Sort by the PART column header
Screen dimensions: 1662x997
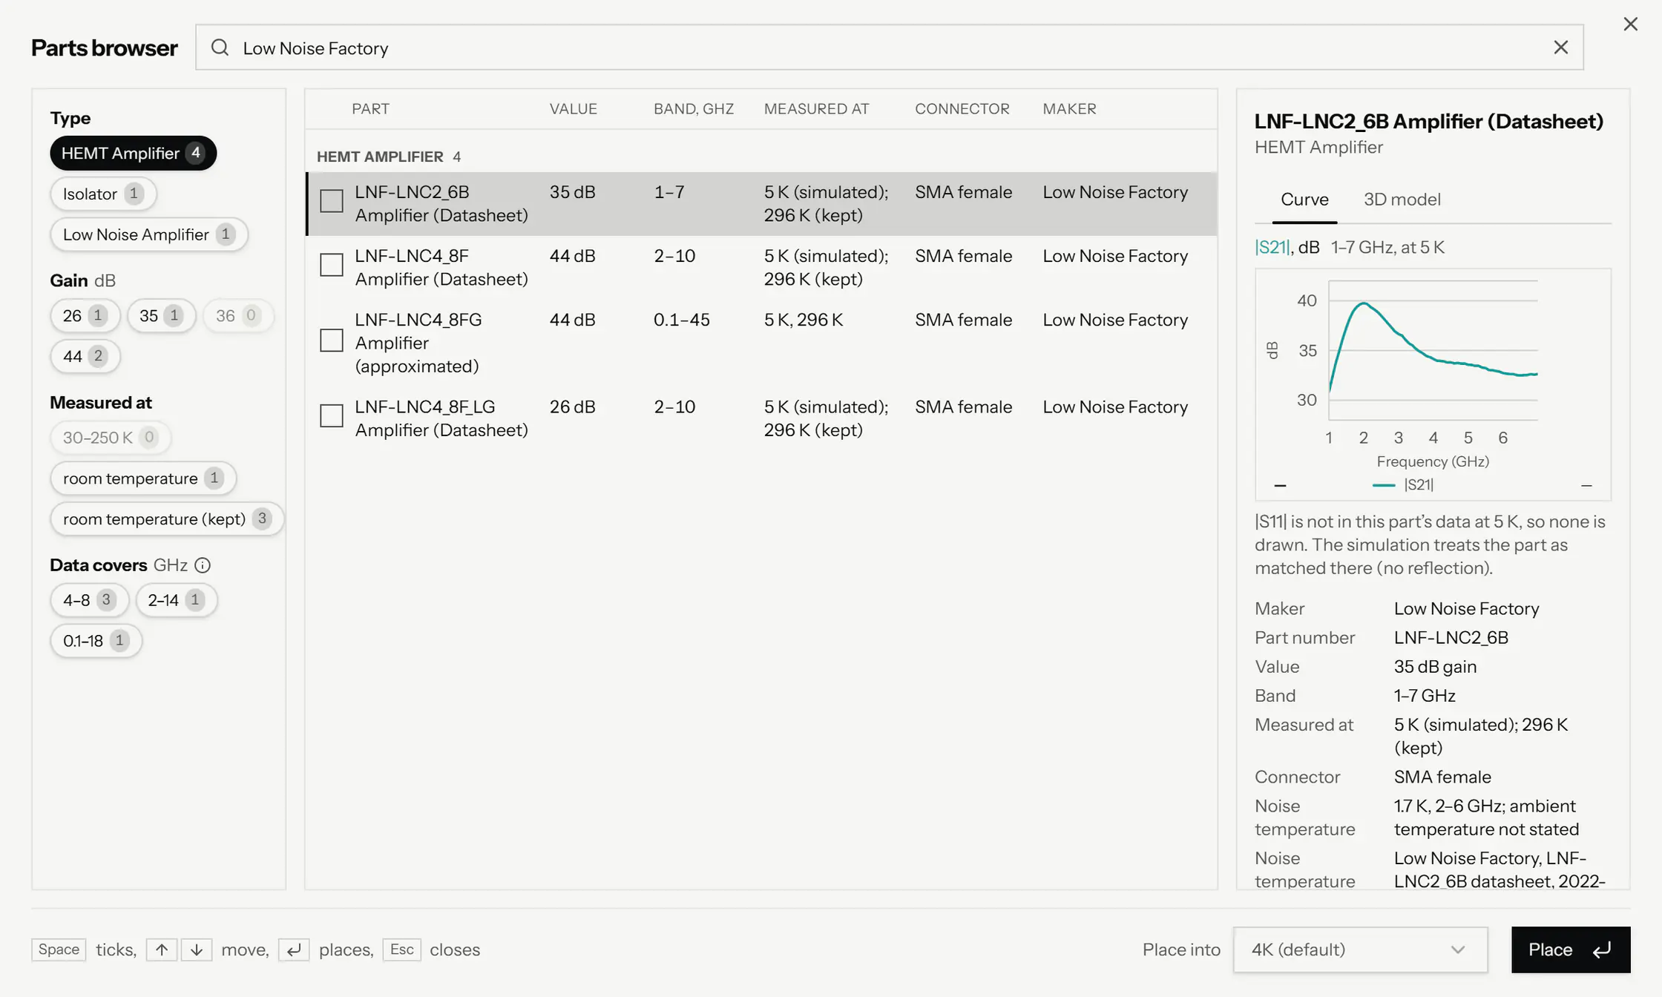pyautogui.click(x=370, y=109)
